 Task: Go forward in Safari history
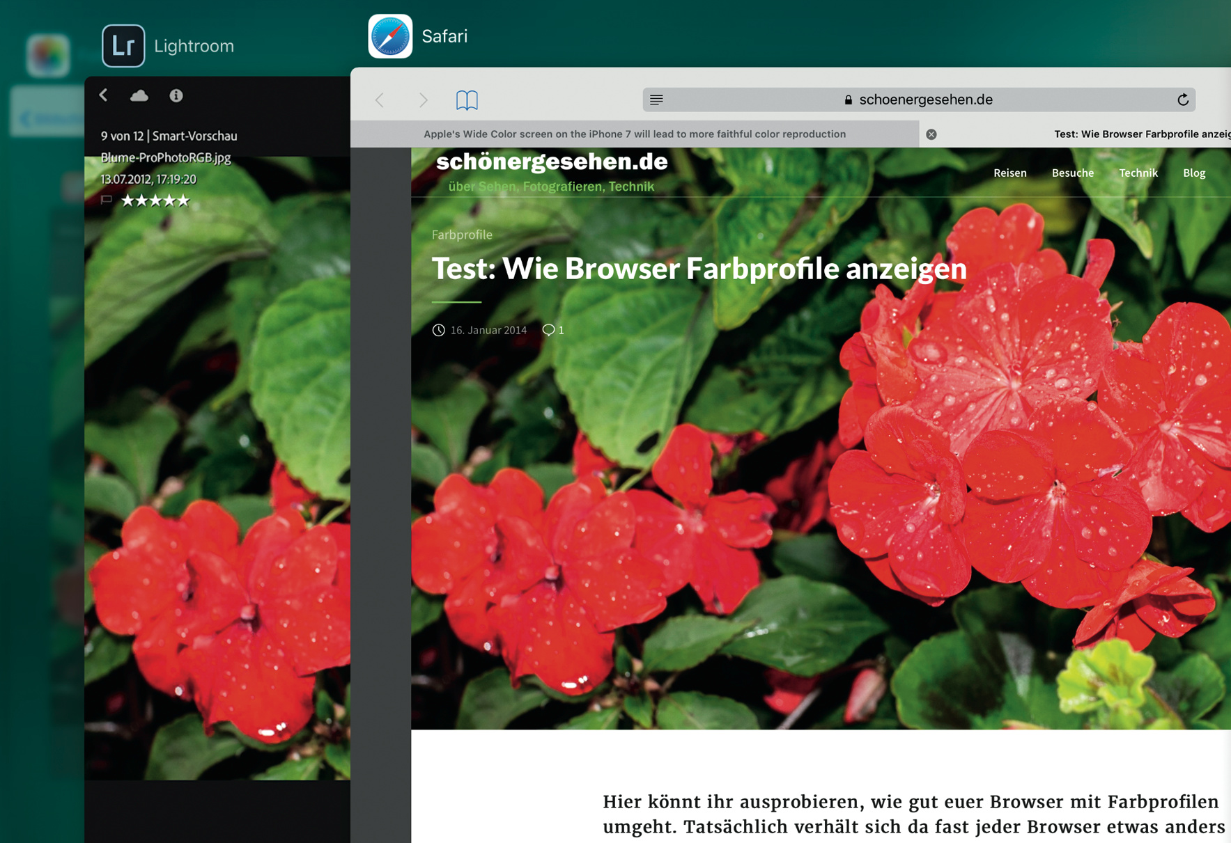pyautogui.click(x=423, y=100)
